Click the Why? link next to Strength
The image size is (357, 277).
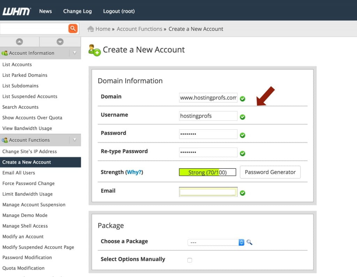[134, 172]
